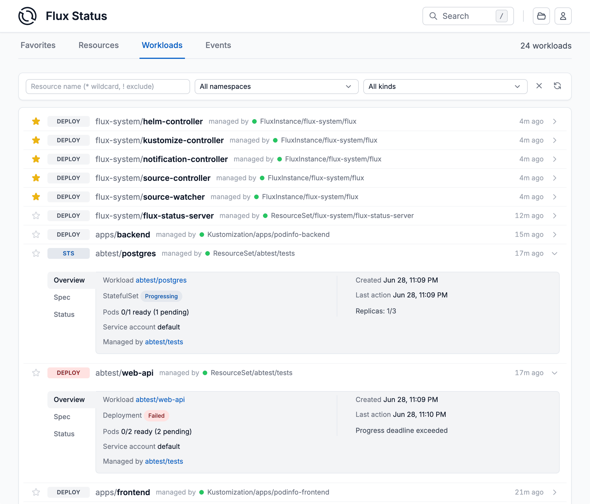Screen dimensions: 590x504
Task: Click the STS badge for abtest/postgres
Action: [x=69, y=253]
